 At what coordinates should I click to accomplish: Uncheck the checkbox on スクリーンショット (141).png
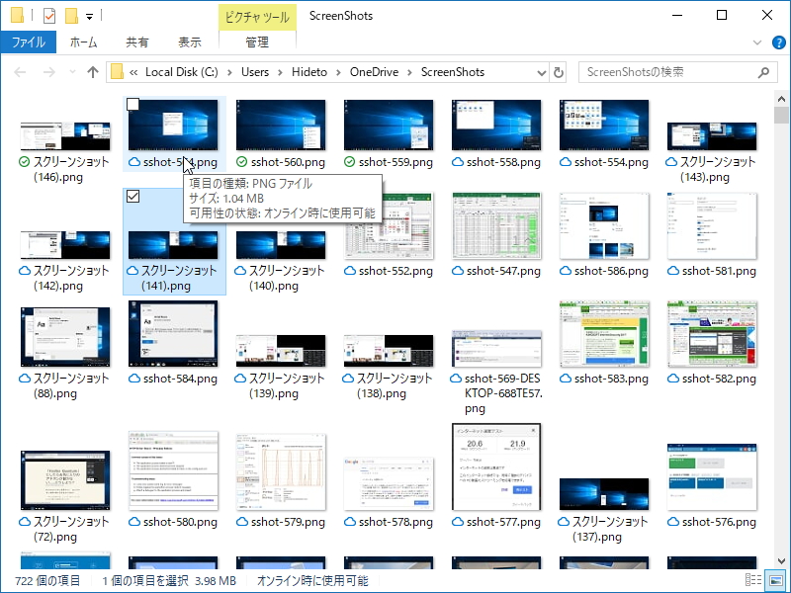pos(132,198)
